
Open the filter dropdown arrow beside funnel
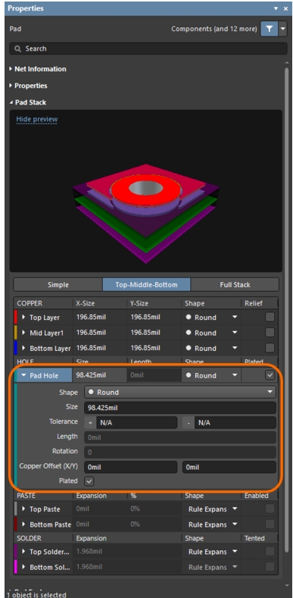pos(282,29)
